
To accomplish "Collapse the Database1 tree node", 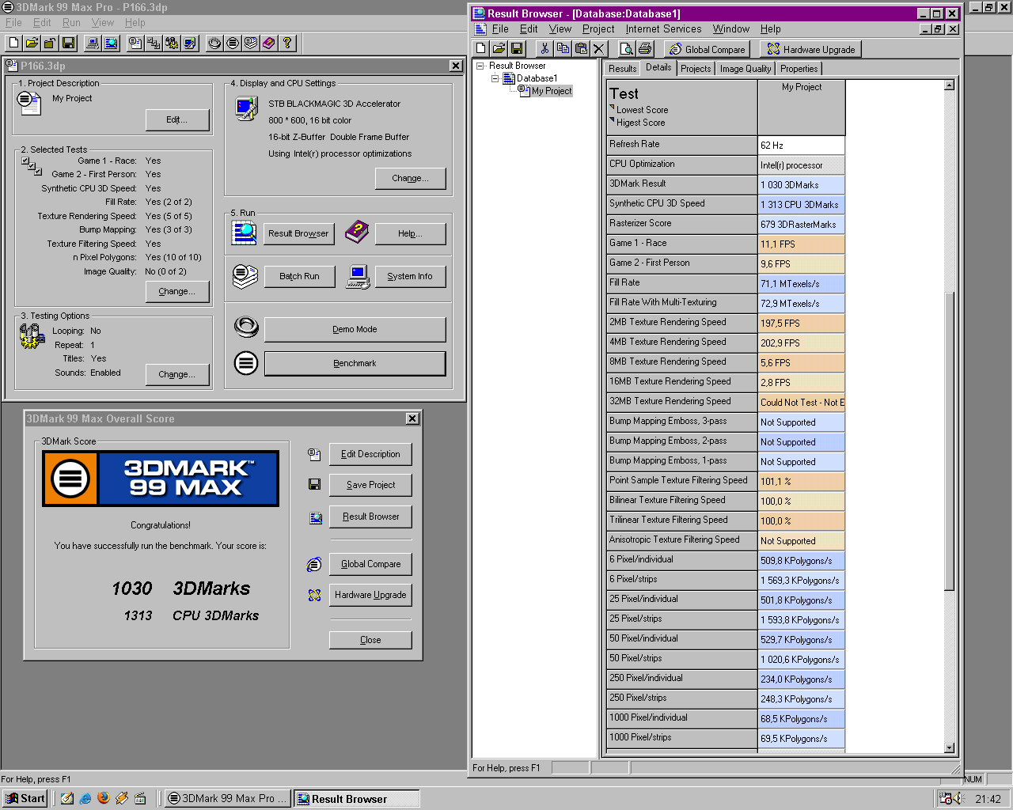I will click(x=495, y=79).
